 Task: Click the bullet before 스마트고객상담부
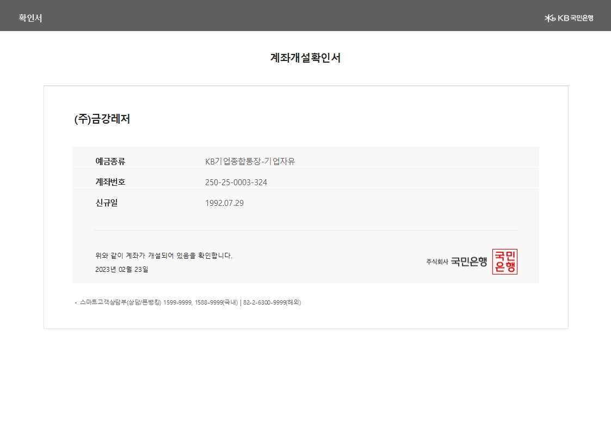tap(76, 303)
